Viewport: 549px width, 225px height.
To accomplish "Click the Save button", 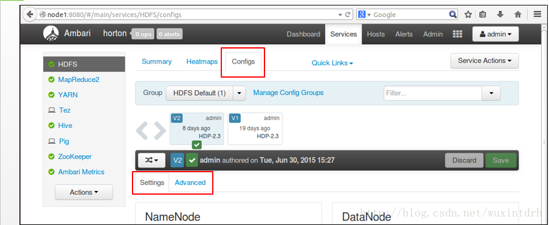I will [x=501, y=160].
